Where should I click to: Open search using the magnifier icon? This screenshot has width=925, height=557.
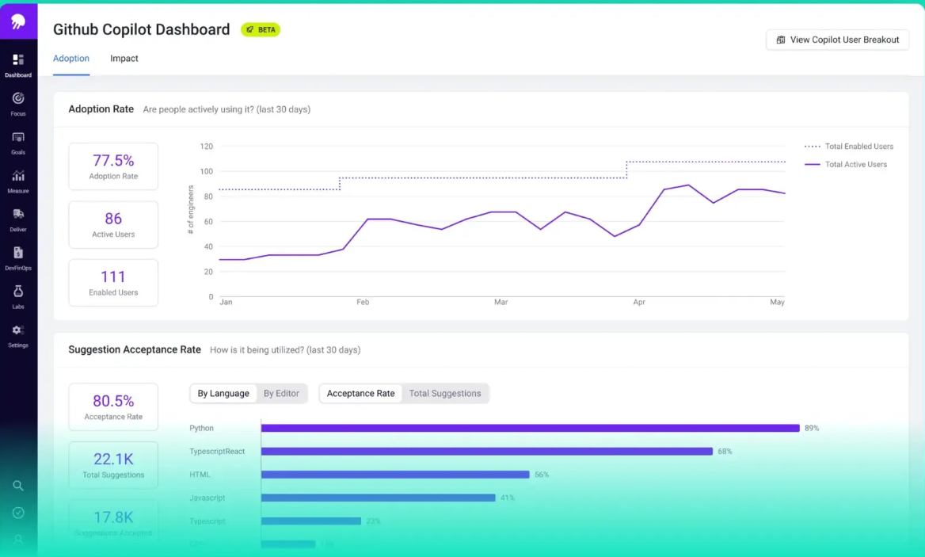point(17,485)
